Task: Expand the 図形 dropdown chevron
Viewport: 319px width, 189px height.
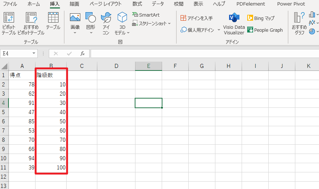Action: (x=91, y=32)
